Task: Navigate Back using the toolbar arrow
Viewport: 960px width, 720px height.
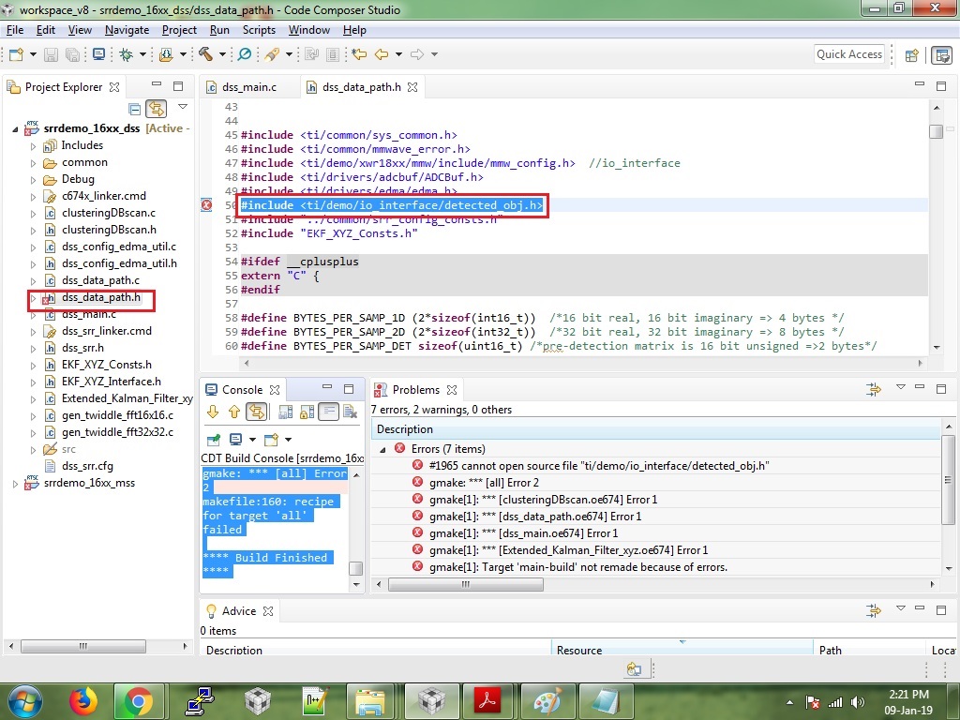Action: pos(382,54)
